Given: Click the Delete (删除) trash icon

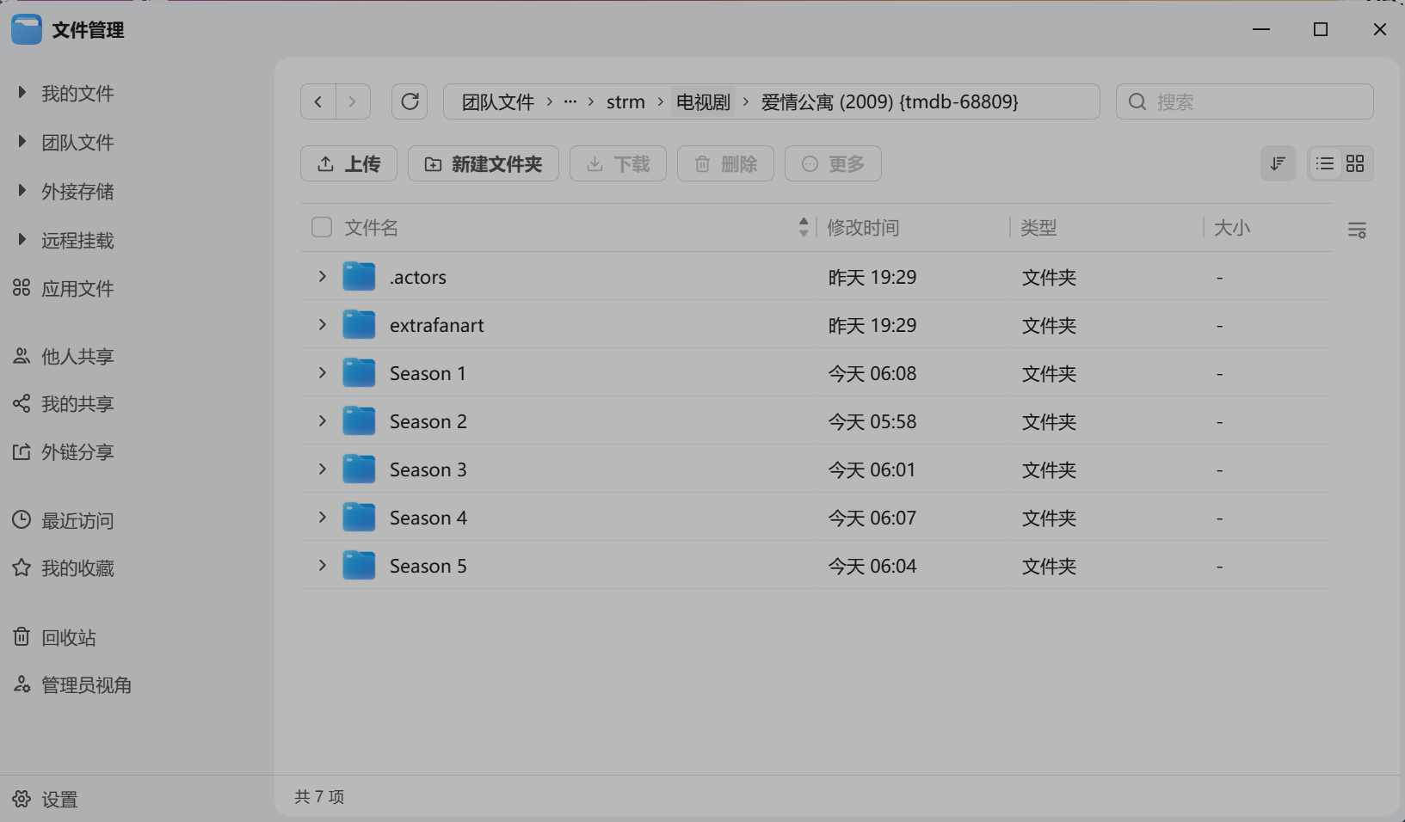Looking at the screenshot, I should coord(702,163).
